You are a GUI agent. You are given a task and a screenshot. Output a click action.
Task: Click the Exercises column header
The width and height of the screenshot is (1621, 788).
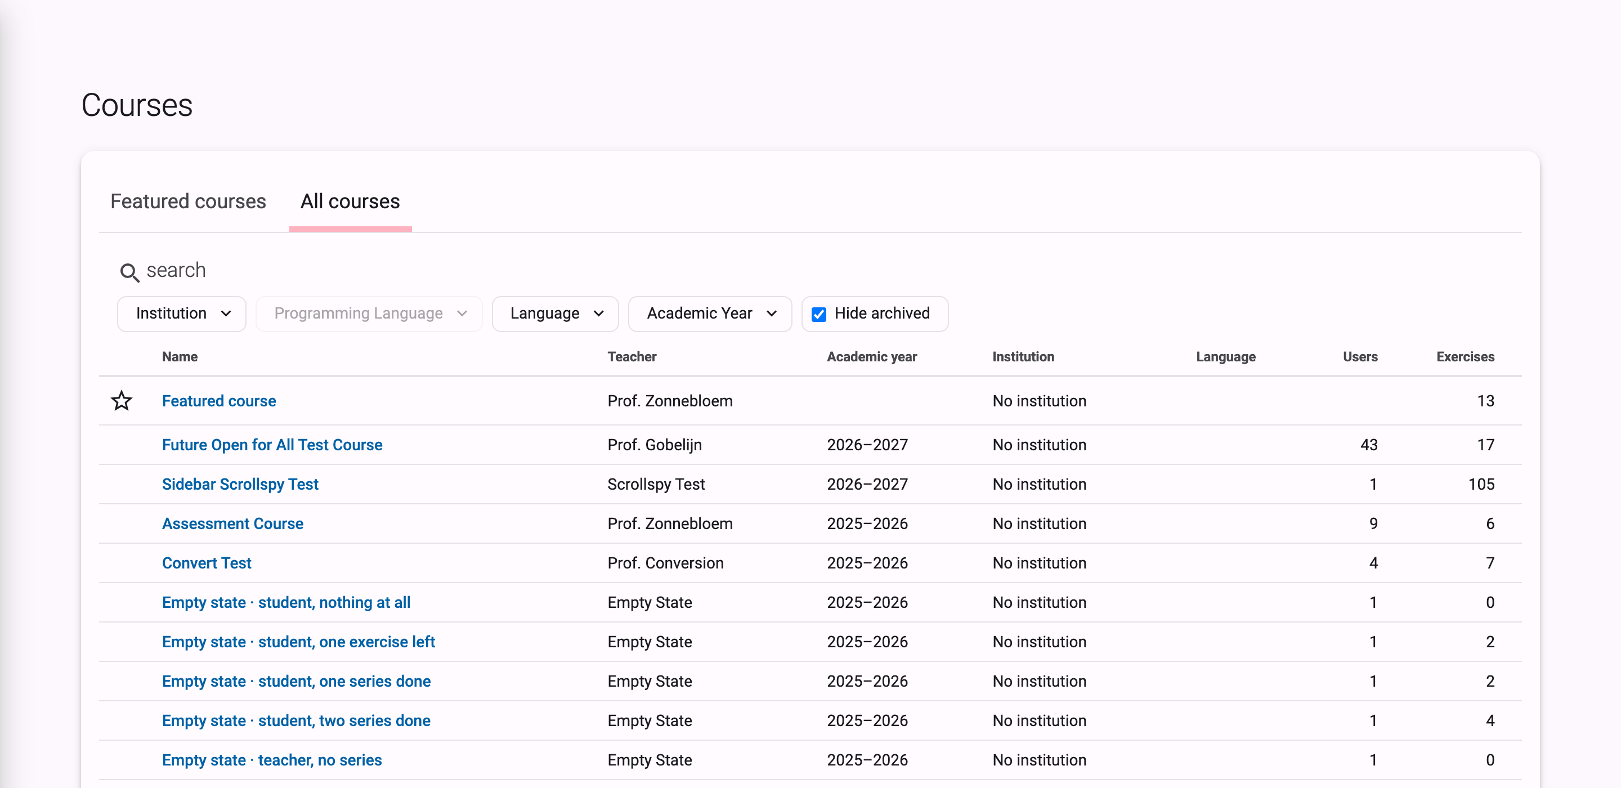1466,357
